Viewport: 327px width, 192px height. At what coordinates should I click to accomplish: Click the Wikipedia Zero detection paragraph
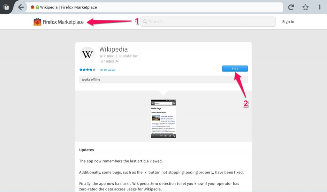point(159,186)
